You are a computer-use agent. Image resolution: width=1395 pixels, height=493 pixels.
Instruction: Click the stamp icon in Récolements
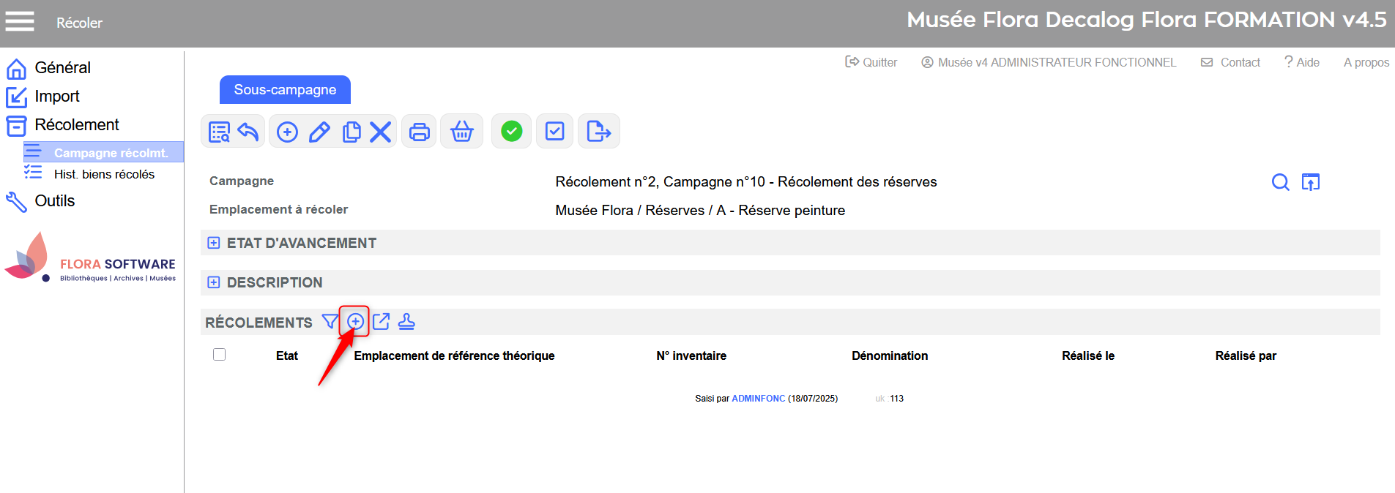coord(406,322)
